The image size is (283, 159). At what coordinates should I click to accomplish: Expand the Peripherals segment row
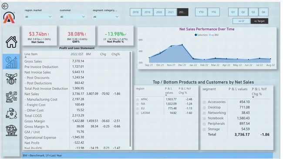[x=204, y=124]
